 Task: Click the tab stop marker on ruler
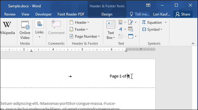click(x=31, y=50)
